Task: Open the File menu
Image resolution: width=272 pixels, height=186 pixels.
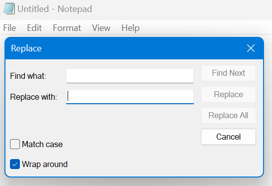Action: coord(9,28)
